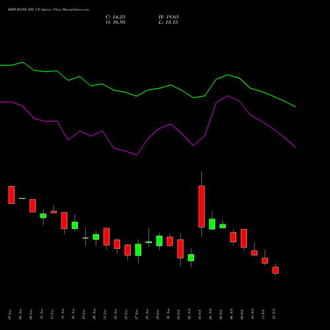Click the purple lower indicator line

point(148,139)
